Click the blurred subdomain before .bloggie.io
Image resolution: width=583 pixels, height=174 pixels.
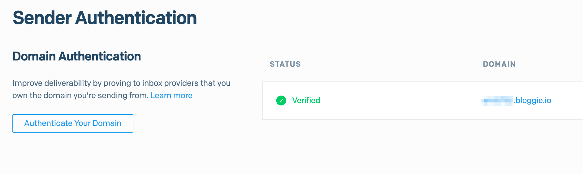point(497,101)
